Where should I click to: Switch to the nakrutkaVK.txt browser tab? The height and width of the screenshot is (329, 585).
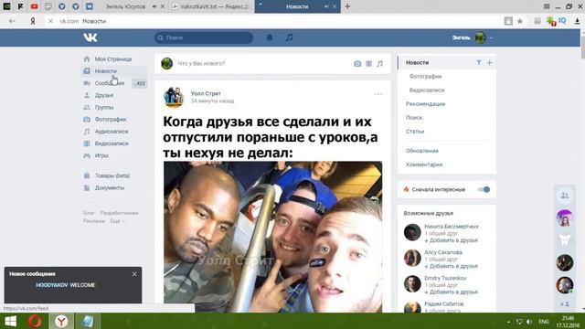[x=211, y=6]
